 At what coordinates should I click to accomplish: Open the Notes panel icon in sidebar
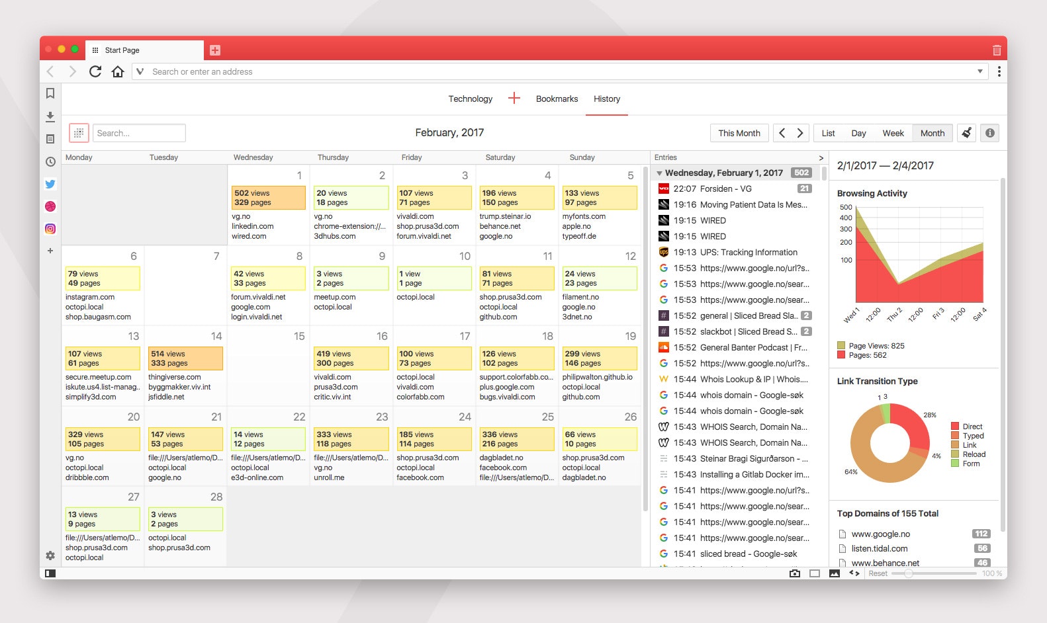click(50, 139)
